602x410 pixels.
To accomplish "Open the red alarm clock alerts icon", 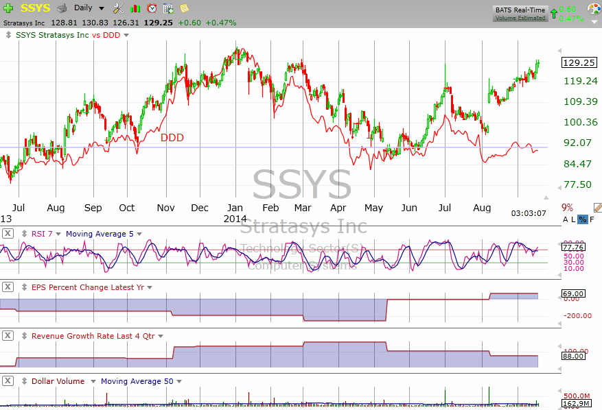I will (152, 8).
